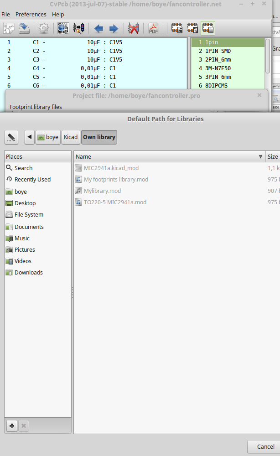Image resolution: width=280 pixels, height=456 pixels.
Task: Run automatic footprint association icon
Action: (x=78, y=28)
